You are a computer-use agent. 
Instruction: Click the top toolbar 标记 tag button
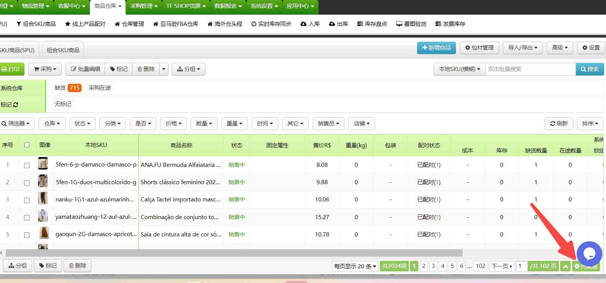click(118, 69)
